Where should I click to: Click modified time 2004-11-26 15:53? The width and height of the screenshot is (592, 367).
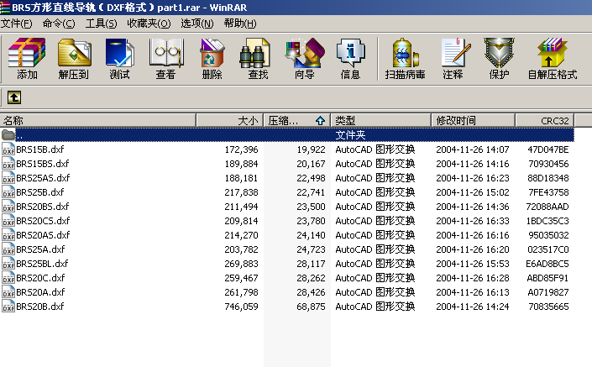click(x=473, y=264)
